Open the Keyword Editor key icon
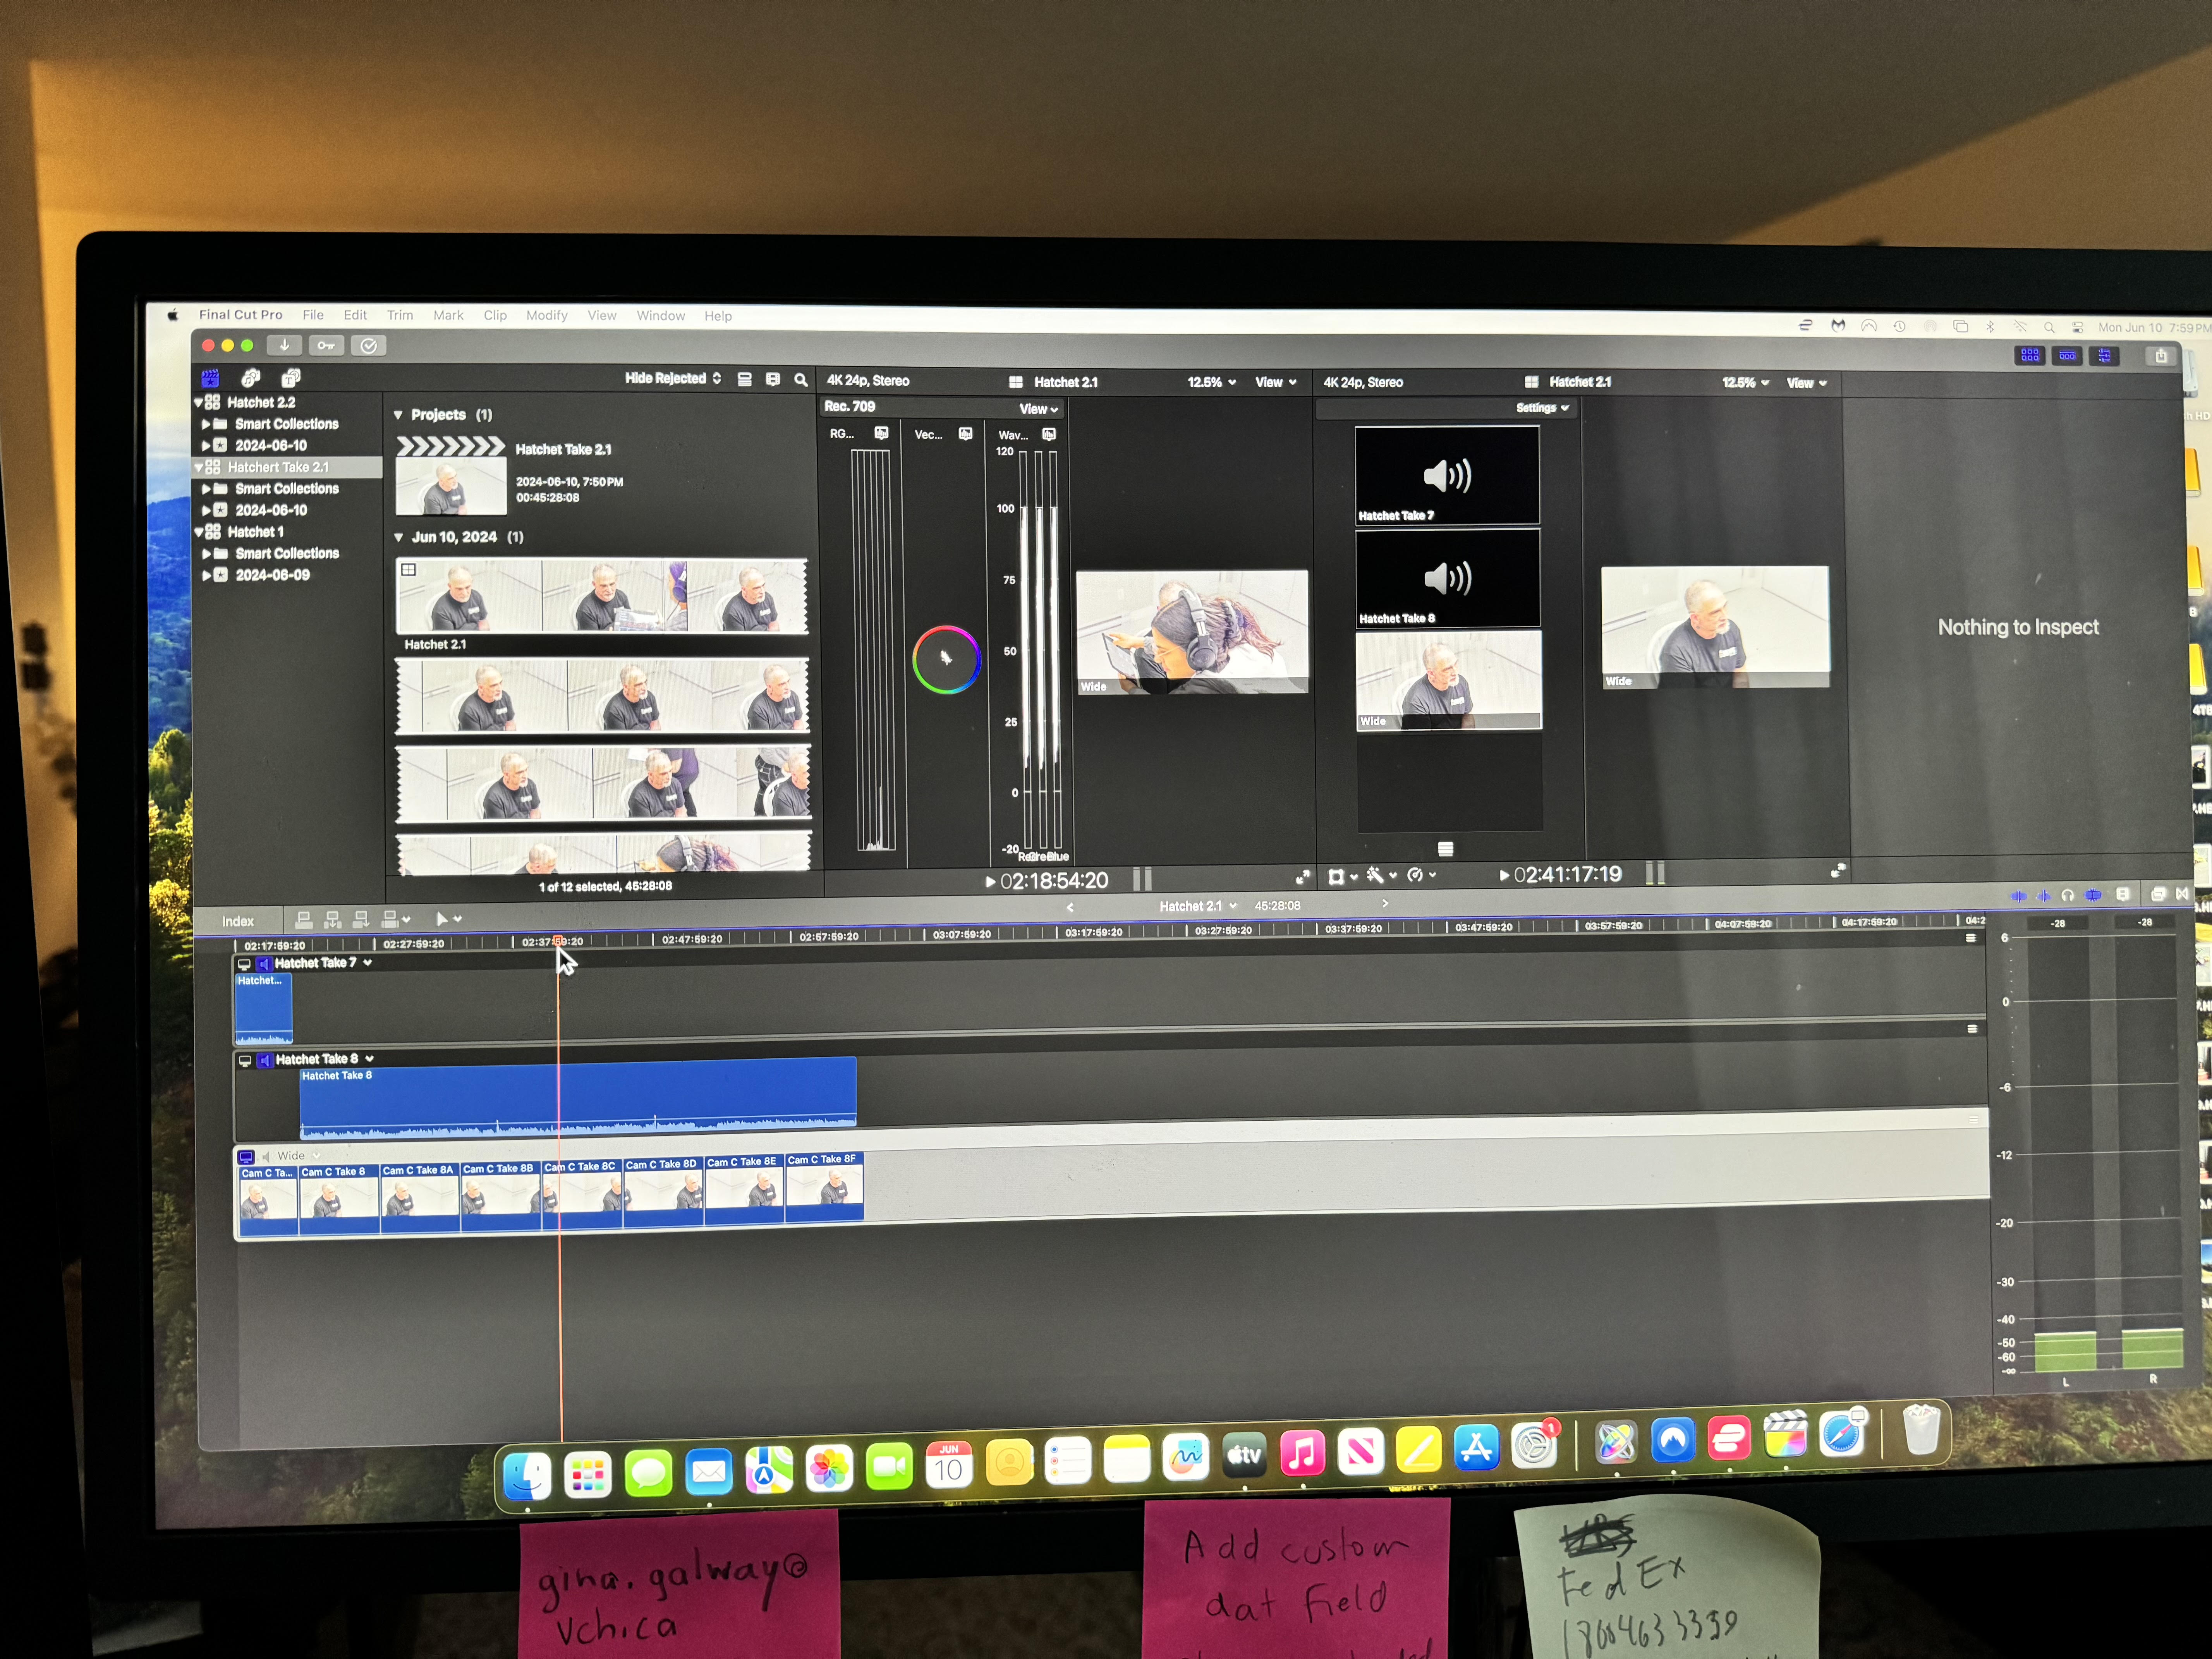This screenshot has height=1659, width=2212. (326, 346)
